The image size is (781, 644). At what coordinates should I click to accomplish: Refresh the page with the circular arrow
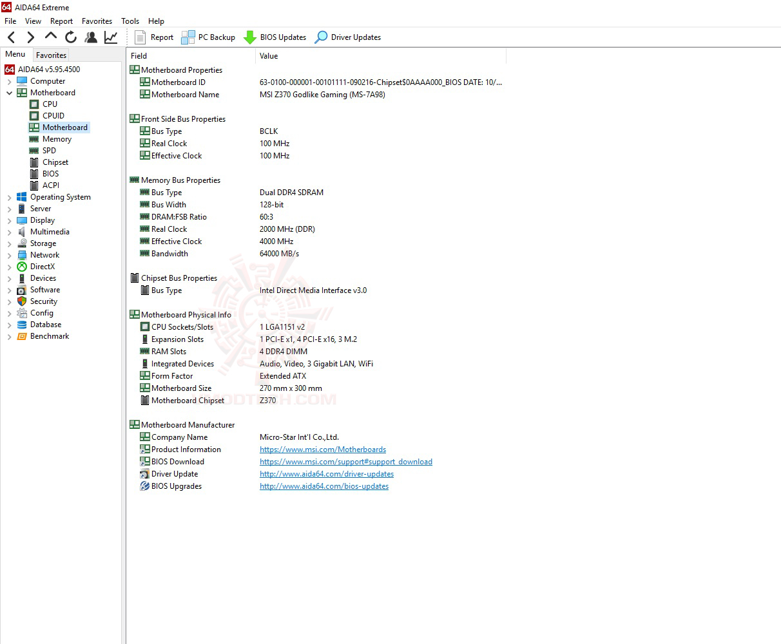click(71, 37)
